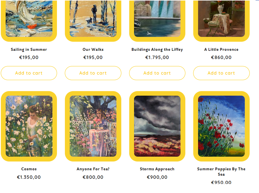Follow the A Little Provence title link
Screen dimensions: 259x193
tap(221, 49)
